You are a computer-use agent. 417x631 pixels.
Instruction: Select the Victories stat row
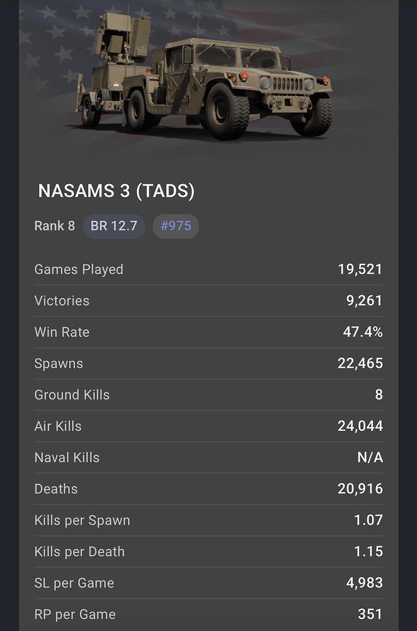coord(208,301)
